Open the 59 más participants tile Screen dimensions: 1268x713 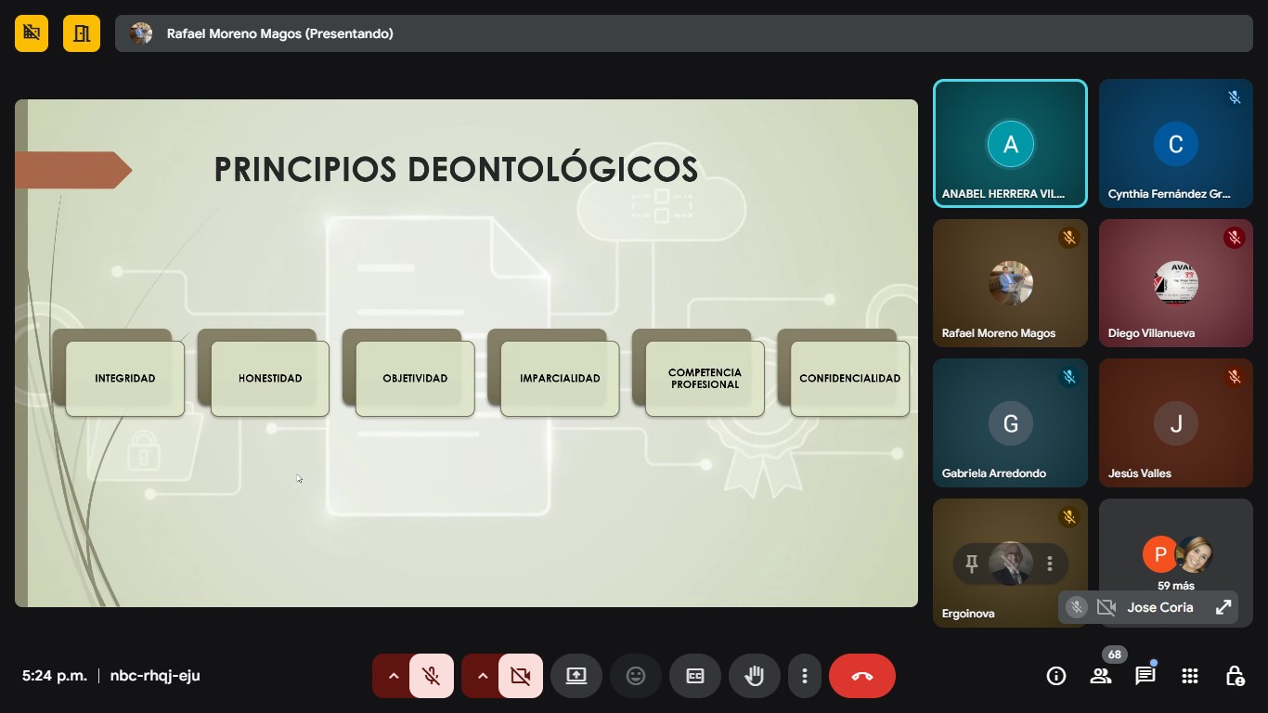coord(1175,557)
